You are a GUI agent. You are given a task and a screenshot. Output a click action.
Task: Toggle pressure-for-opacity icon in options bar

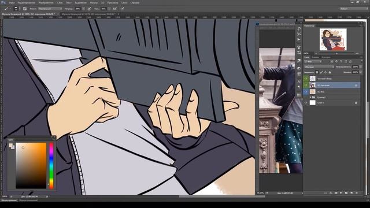[89, 9]
